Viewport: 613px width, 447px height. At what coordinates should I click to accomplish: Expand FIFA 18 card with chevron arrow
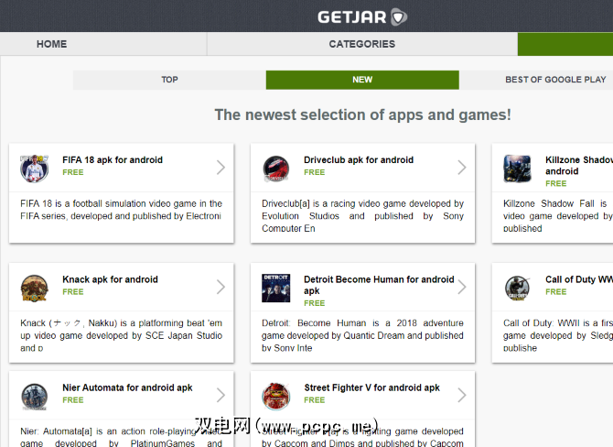220,167
